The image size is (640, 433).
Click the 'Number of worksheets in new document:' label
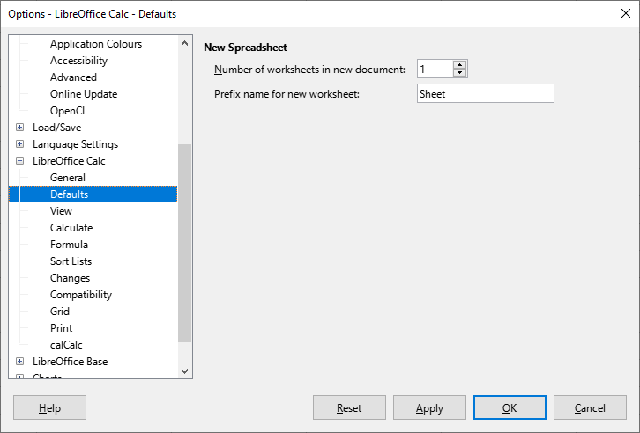[x=309, y=70]
